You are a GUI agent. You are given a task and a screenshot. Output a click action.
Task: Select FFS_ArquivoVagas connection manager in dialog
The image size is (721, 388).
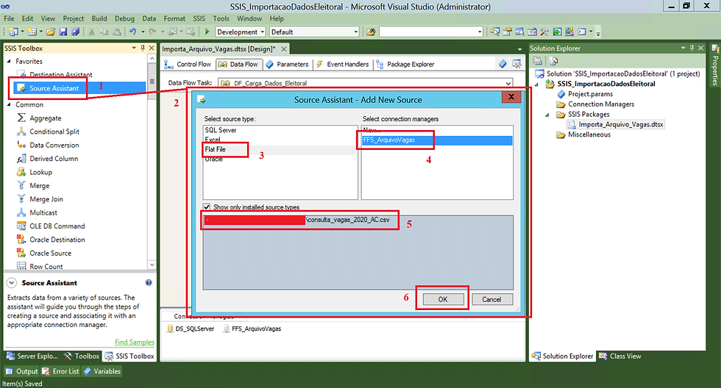coord(437,140)
